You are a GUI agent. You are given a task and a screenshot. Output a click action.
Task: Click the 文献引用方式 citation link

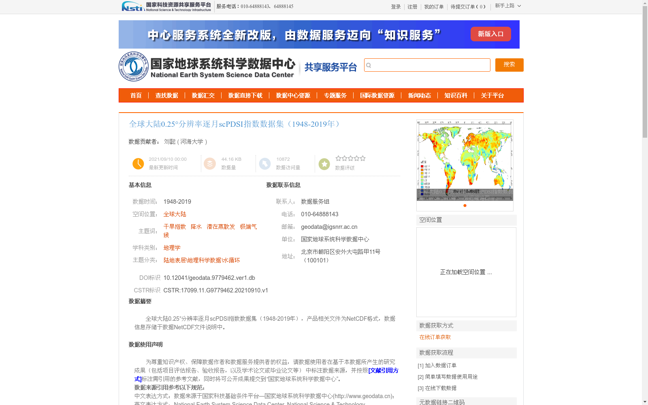383,371
